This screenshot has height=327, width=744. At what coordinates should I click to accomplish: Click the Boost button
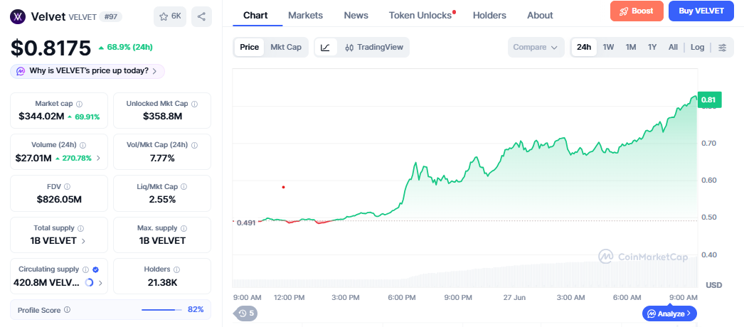pos(637,11)
